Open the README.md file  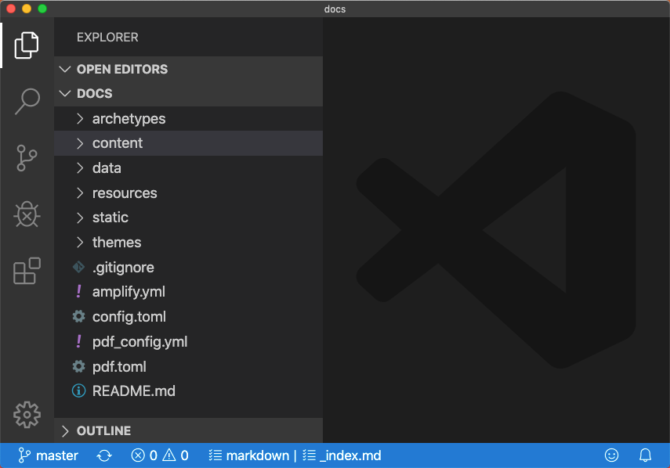(133, 391)
